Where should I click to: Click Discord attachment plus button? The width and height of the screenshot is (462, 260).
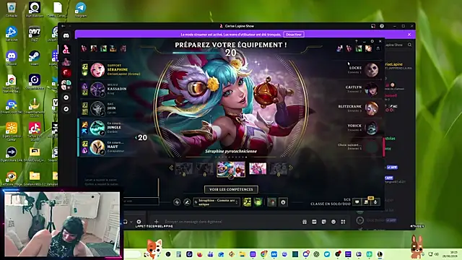tap(156, 222)
